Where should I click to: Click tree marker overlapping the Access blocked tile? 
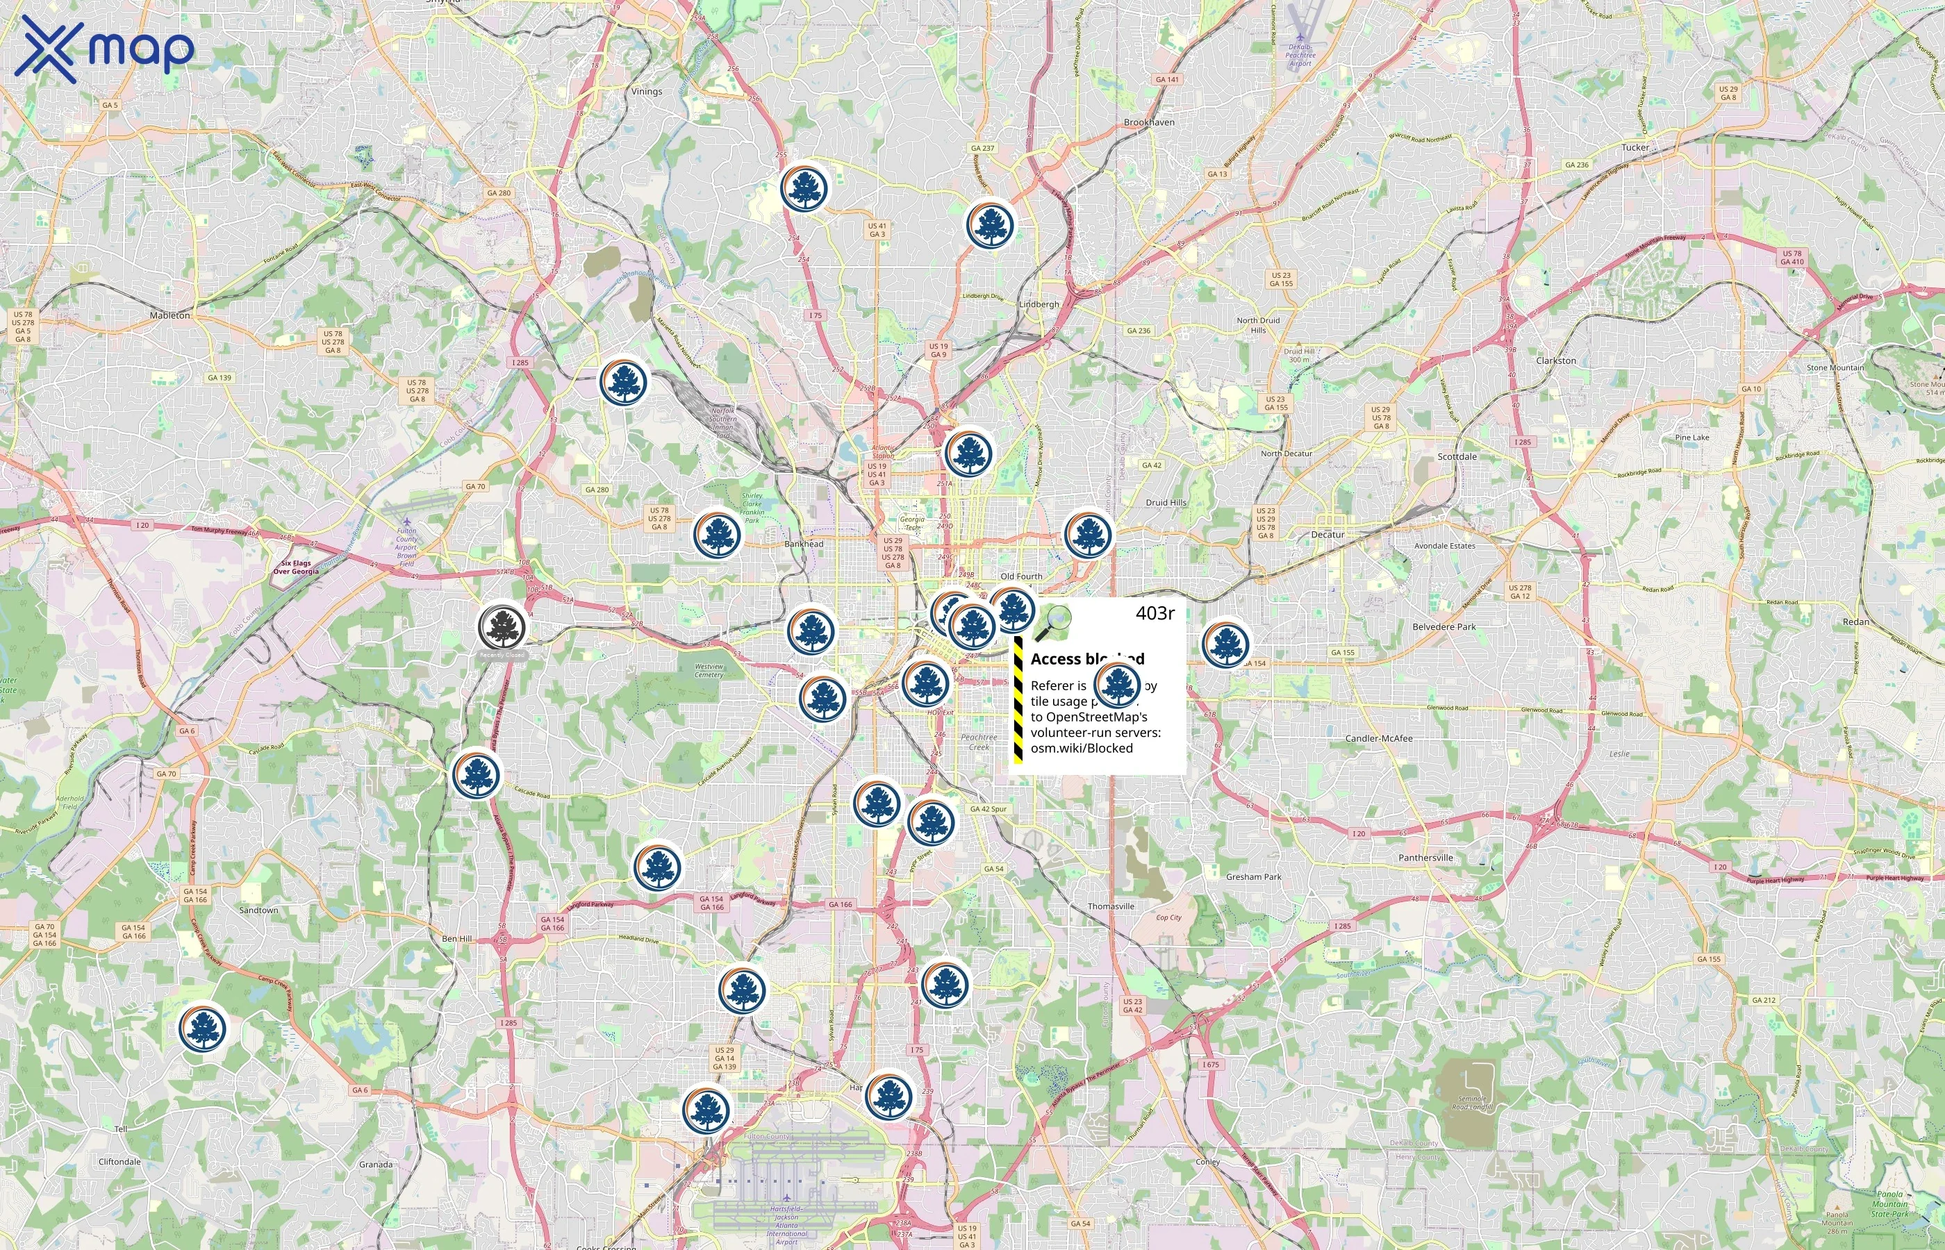(x=1117, y=684)
